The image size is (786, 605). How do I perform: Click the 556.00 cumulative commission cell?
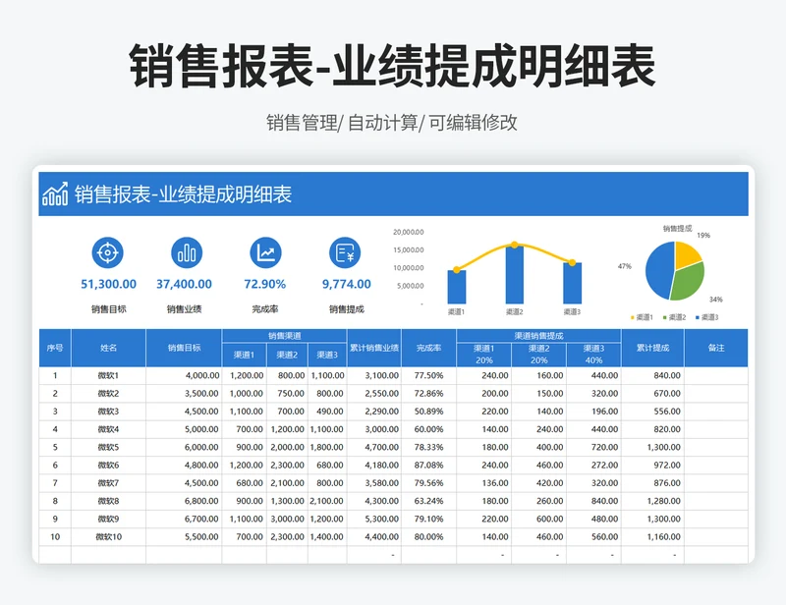click(652, 412)
